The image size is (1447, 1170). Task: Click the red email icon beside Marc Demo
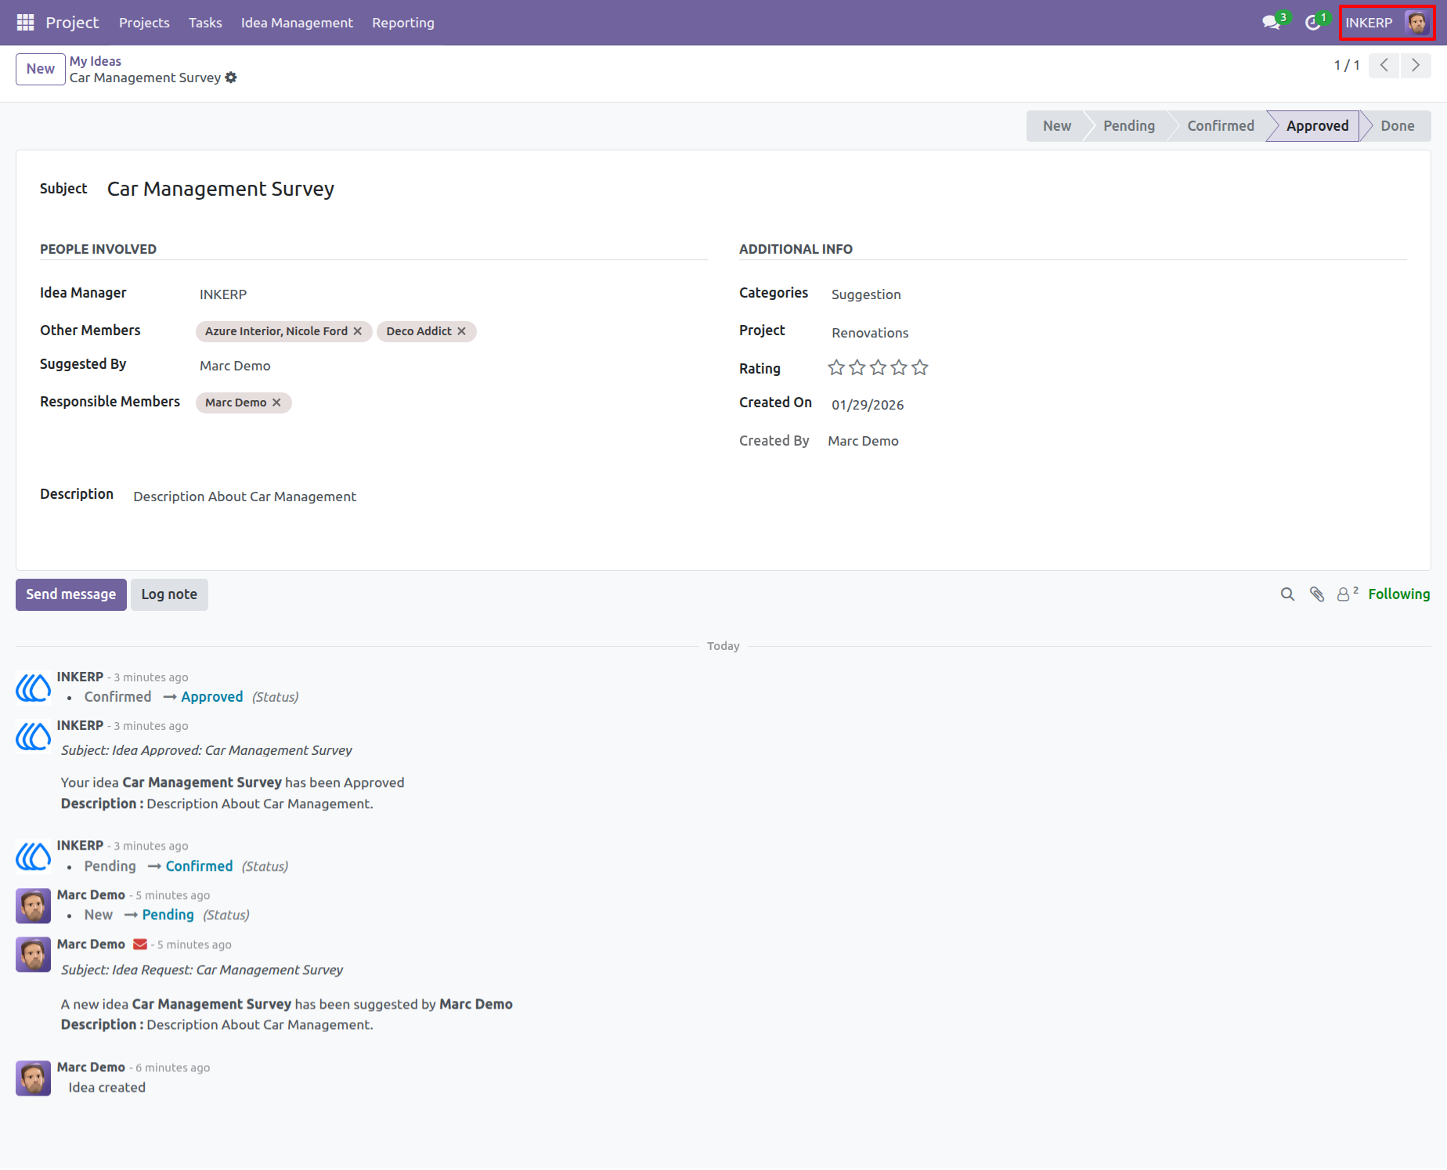[x=140, y=944]
